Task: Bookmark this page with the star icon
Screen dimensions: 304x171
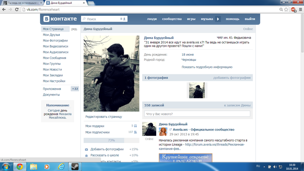Action: (x=286, y=9)
